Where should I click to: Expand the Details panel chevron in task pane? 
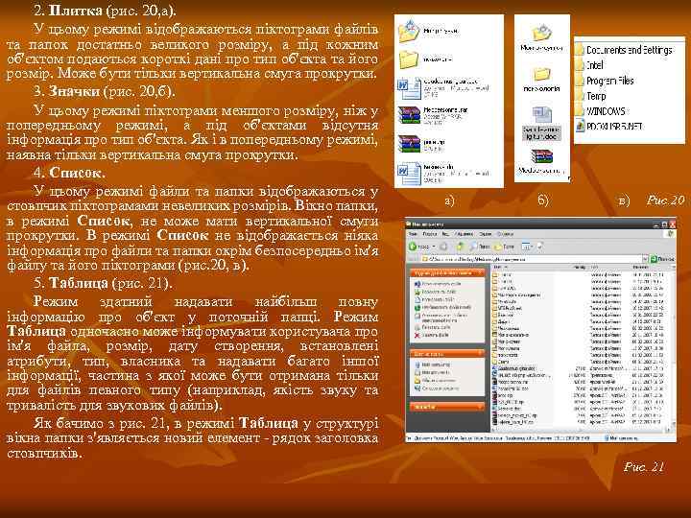pyautogui.click(x=480, y=407)
